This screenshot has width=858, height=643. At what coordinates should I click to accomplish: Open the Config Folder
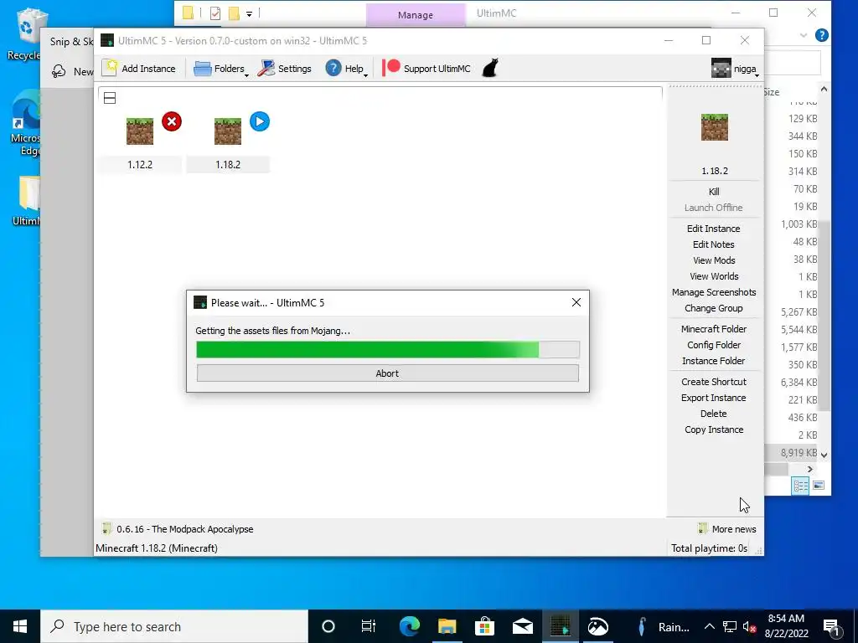tap(714, 345)
